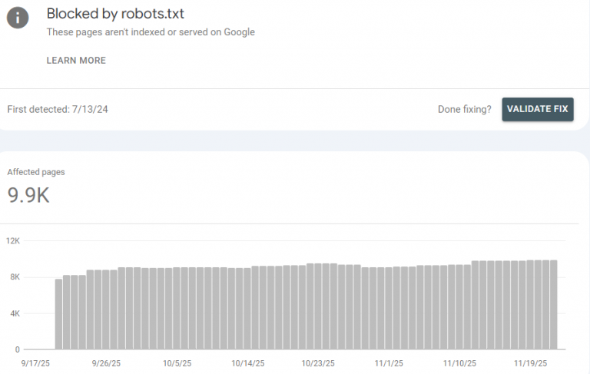
Task: Click the 10/5/25 date axis label
Action: [177, 363]
